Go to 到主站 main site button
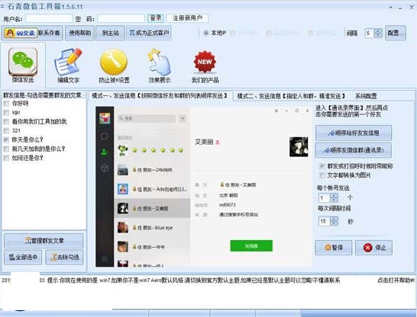 110,33
